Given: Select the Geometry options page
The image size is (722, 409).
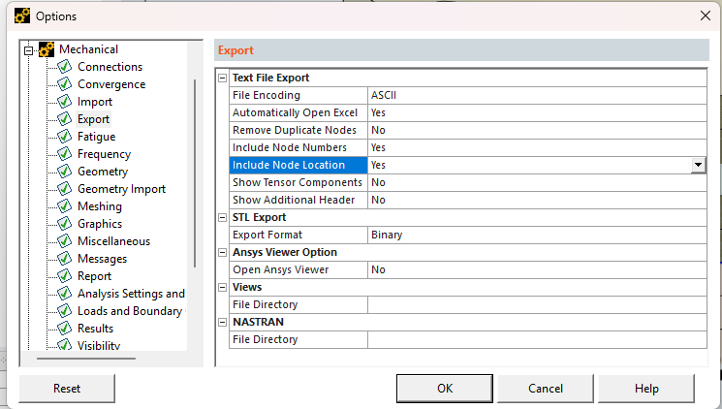Looking at the screenshot, I should (x=103, y=172).
